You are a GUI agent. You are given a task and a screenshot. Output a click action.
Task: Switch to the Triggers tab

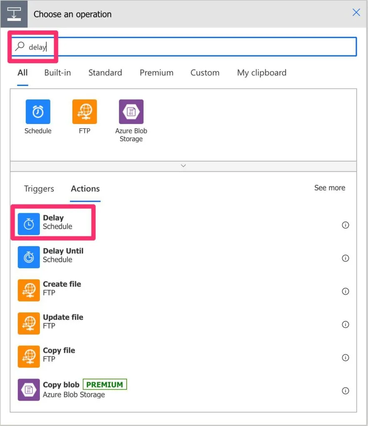[x=39, y=189]
